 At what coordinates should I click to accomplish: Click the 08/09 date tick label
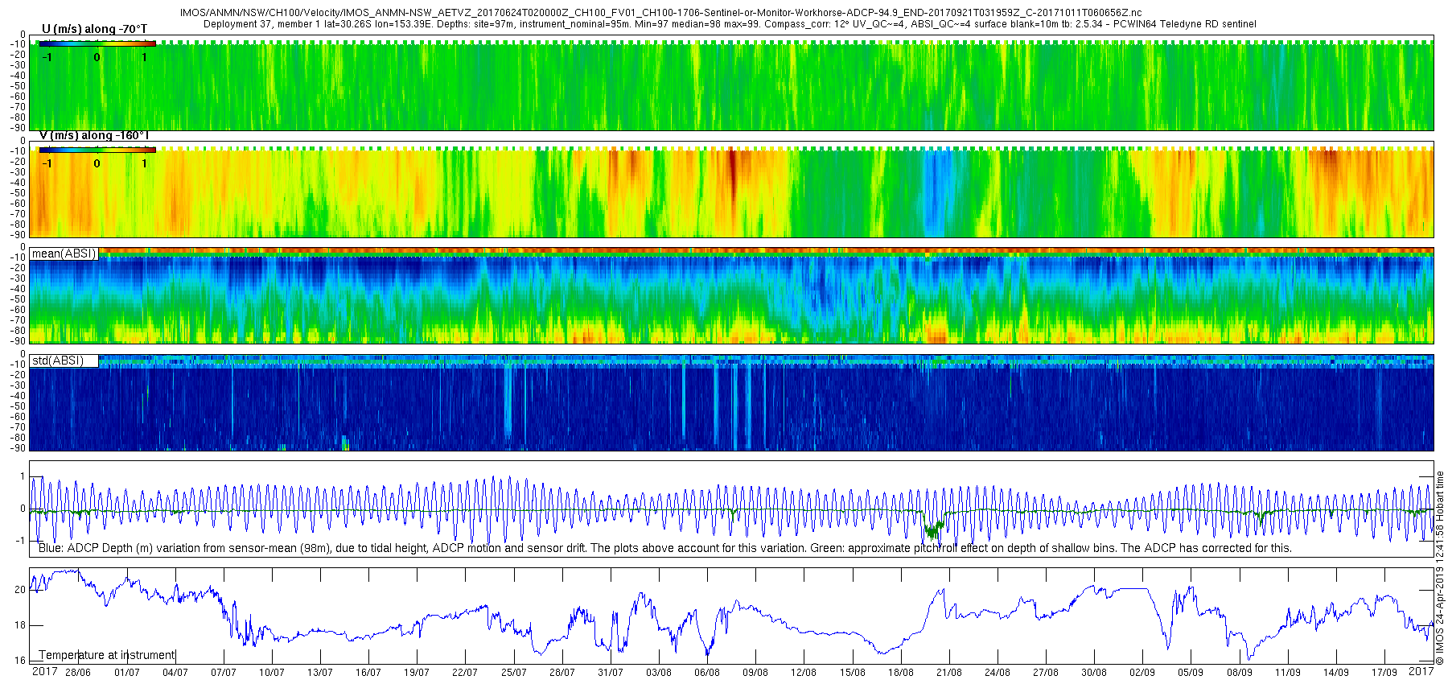coord(1239,673)
